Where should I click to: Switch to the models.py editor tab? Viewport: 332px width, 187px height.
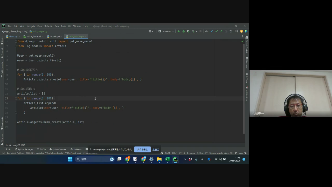tap(55, 37)
